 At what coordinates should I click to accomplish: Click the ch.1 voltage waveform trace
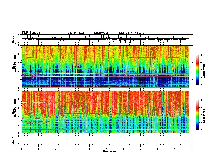[x=105, y=39]
